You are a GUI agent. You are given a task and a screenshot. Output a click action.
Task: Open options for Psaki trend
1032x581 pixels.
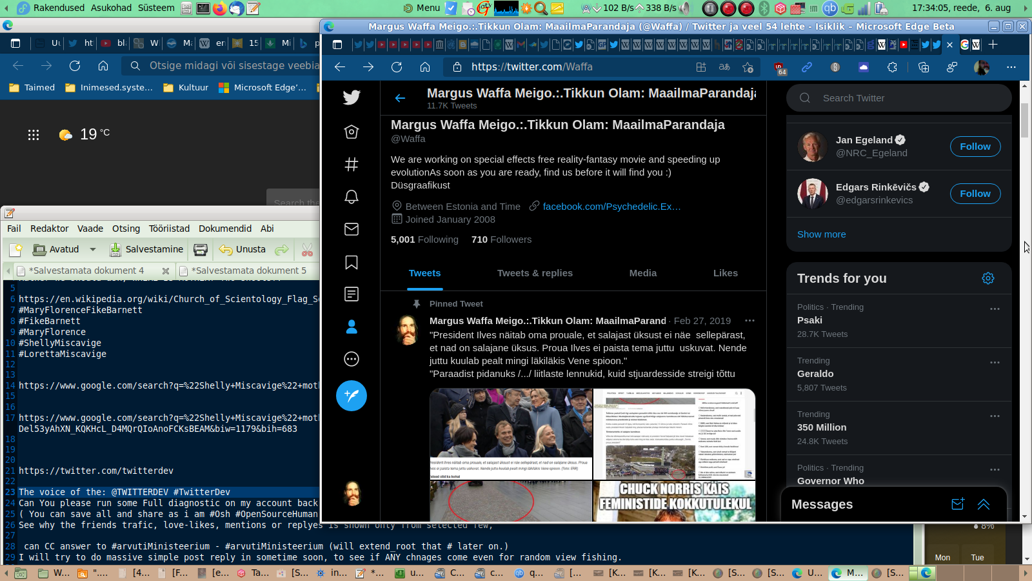click(x=995, y=309)
